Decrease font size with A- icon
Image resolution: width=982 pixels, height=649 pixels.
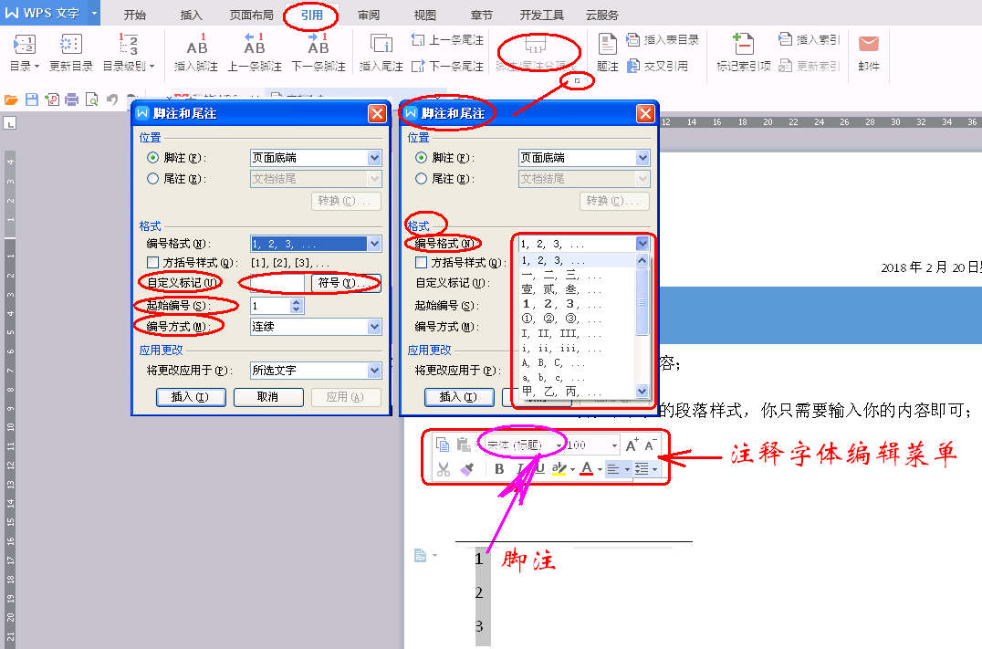(x=651, y=445)
